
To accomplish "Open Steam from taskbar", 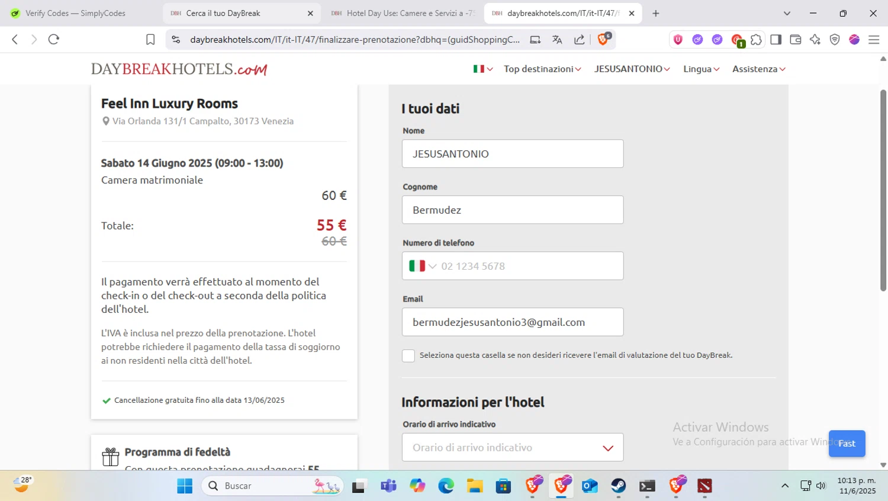I will pyautogui.click(x=619, y=486).
